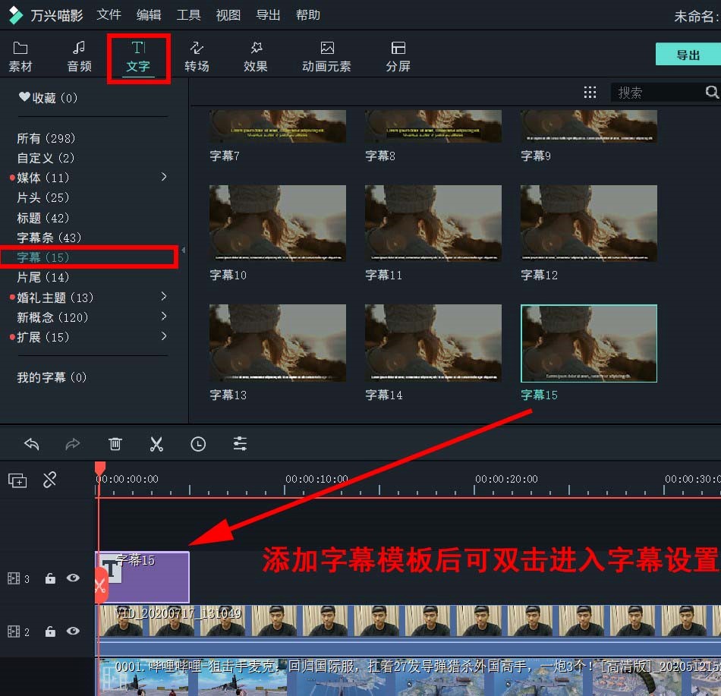Click the undo arrow icon
Image resolution: width=721 pixels, height=696 pixels.
pyautogui.click(x=32, y=444)
